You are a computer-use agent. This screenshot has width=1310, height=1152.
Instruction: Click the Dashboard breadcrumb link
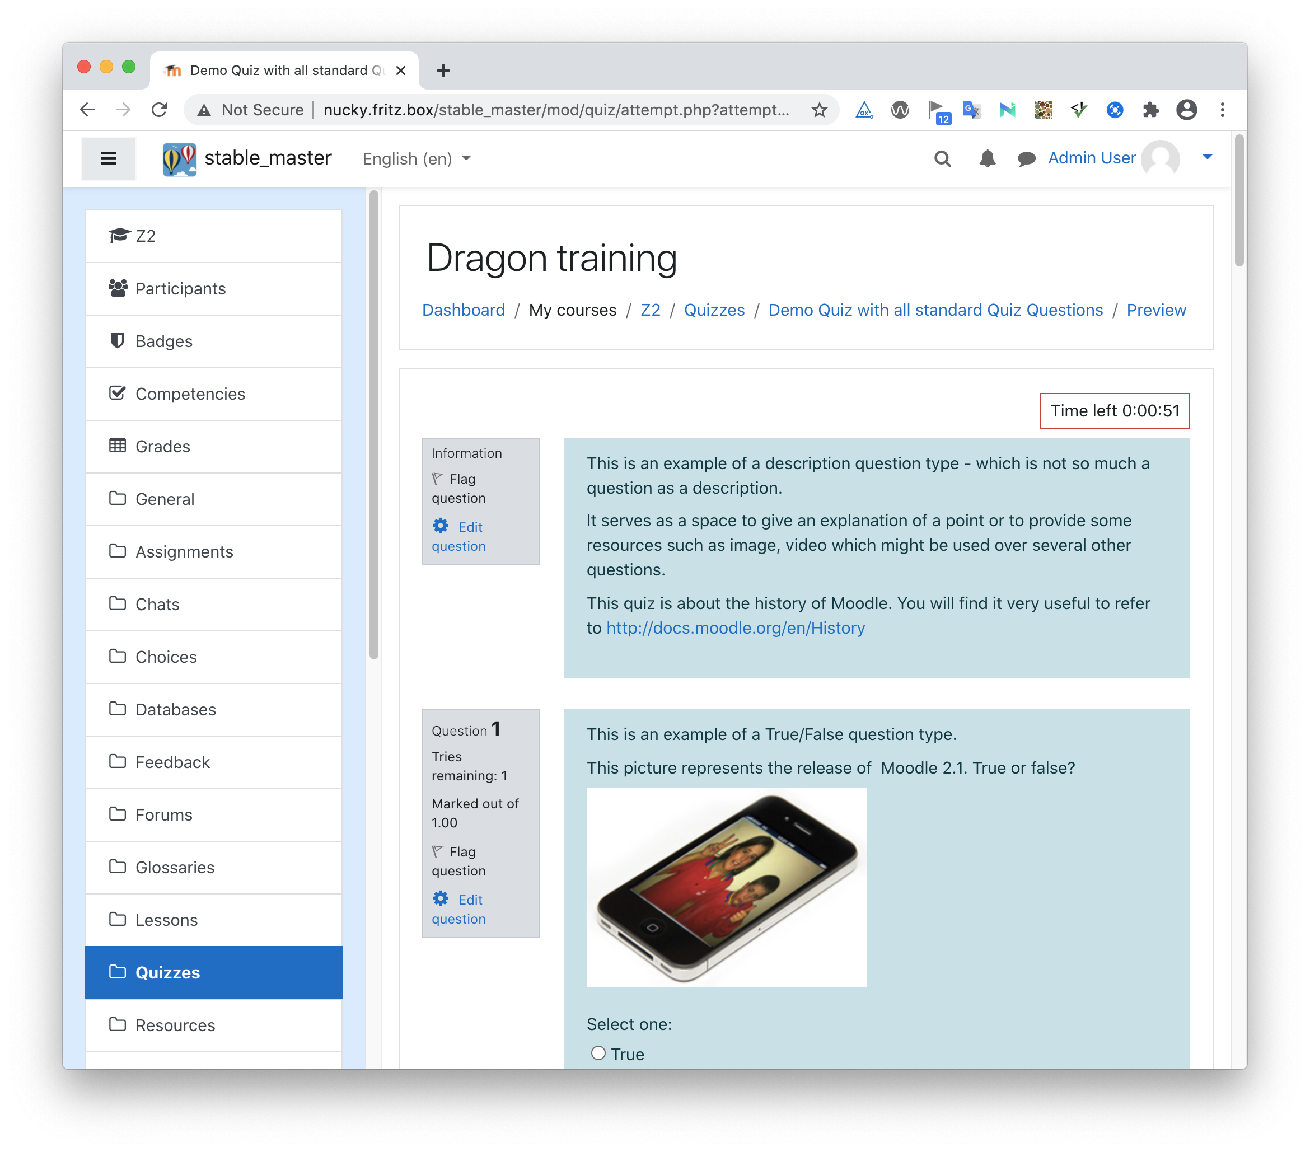click(x=464, y=310)
